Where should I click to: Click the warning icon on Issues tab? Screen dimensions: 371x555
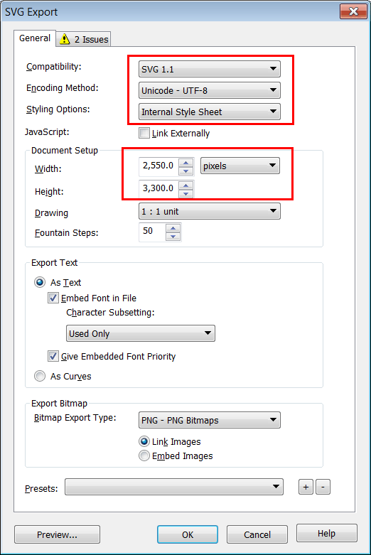tap(65, 38)
